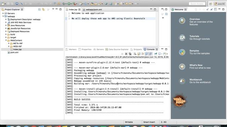
Task: Expand the META-INF folder
Action: tap(9, 43)
